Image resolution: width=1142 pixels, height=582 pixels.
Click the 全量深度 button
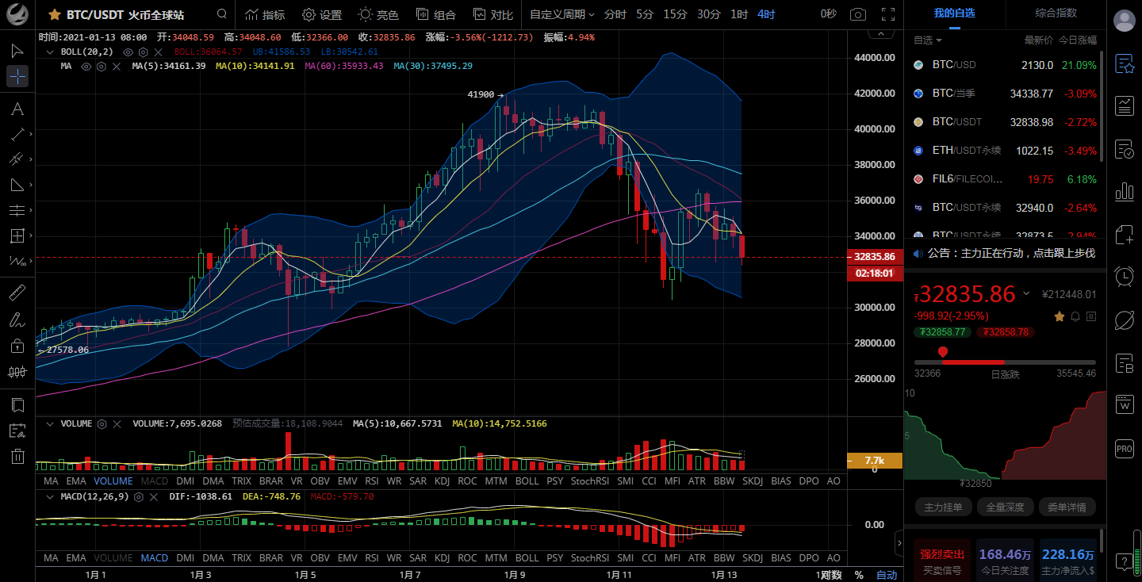(1005, 507)
